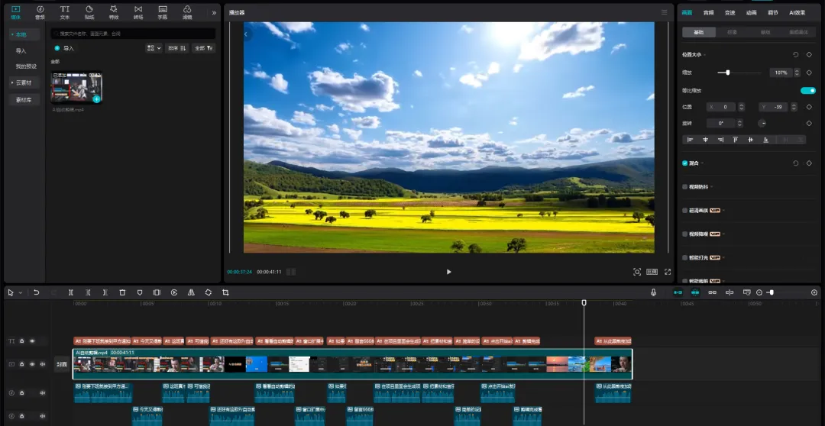This screenshot has width=825, height=426.
Task: Click the microphone record voiceover icon
Action: [x=653, y=292]
